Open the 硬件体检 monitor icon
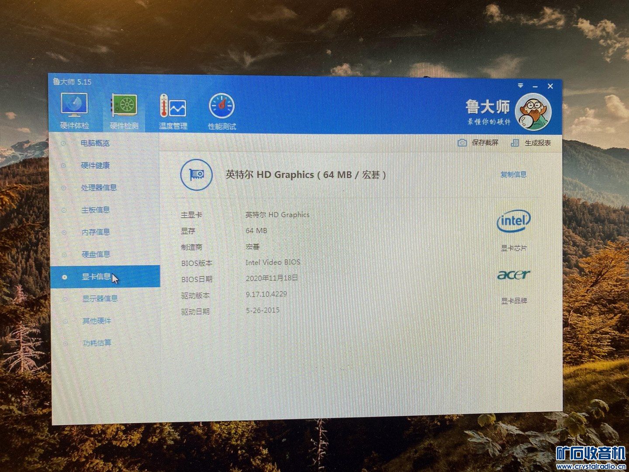The image size is (629, 472). click(74, 105)
